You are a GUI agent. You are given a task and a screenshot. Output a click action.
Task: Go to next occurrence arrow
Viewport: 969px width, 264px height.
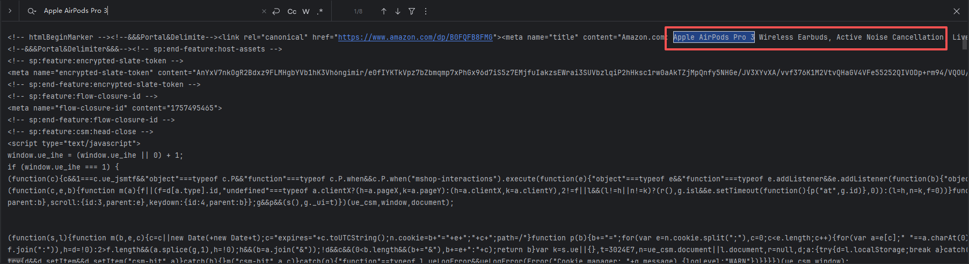pos(398,11)
